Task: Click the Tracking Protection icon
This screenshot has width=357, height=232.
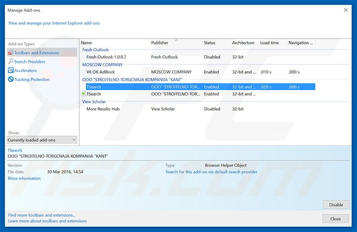Action: [10, 79]
